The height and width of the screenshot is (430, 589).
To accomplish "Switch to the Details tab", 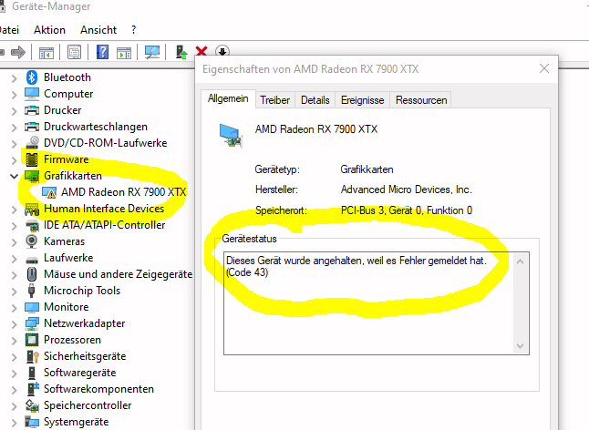I will tap(315, 100).
